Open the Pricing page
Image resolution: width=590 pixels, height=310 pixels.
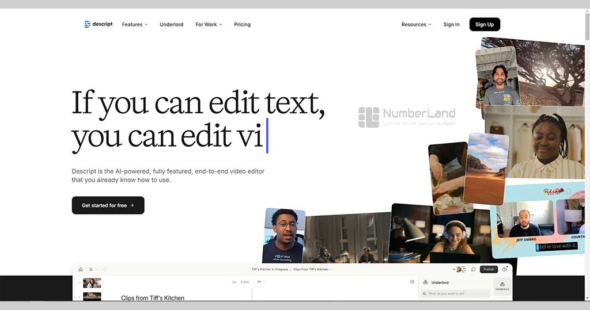click(x=243, y=24)
